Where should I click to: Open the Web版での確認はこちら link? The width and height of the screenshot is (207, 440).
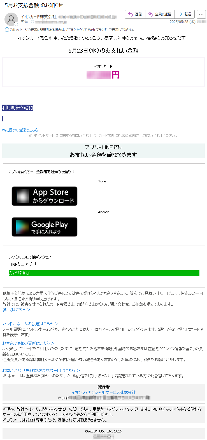point(20,130)
